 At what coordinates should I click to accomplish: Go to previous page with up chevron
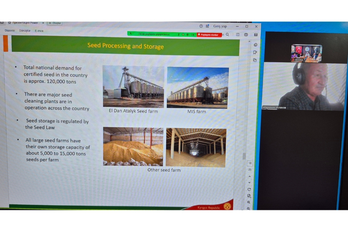[x=249, y=176]
